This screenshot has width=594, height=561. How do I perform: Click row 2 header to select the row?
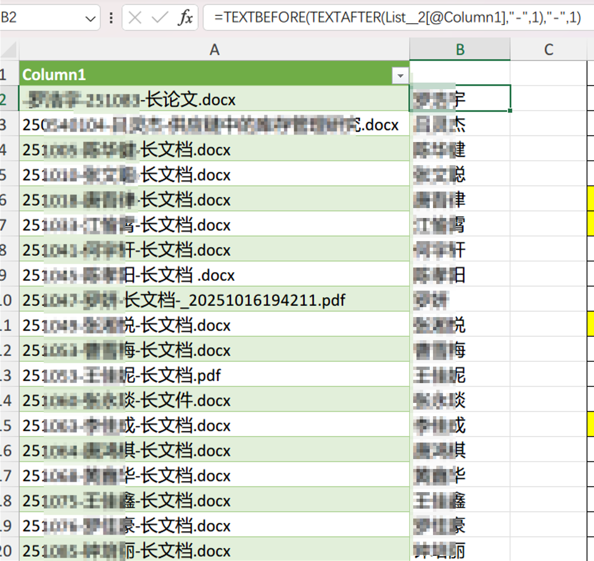(x=8, y=99)
